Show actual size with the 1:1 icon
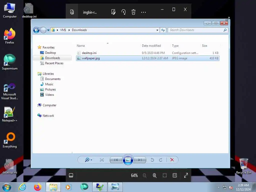 (175, 175)
